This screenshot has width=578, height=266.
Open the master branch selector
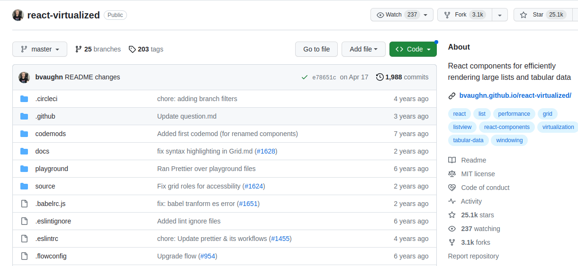tap(40, 49)
